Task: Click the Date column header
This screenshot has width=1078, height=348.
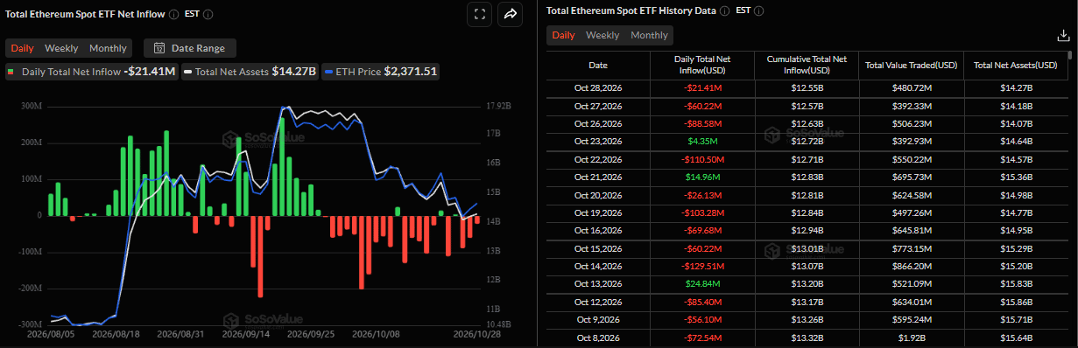Action: (x=598, y=65)
